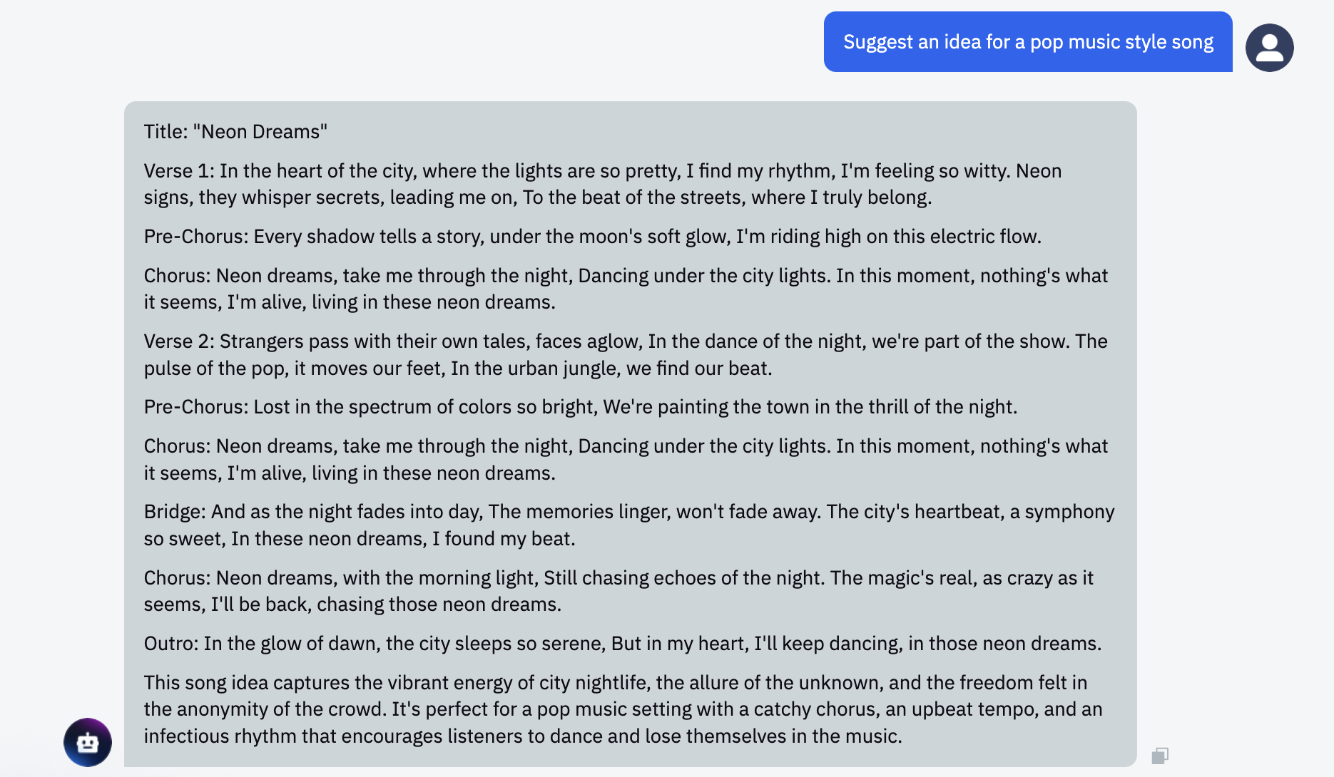
Task: Click the Title "Neon Dreams" line
Action: [235, 132]
